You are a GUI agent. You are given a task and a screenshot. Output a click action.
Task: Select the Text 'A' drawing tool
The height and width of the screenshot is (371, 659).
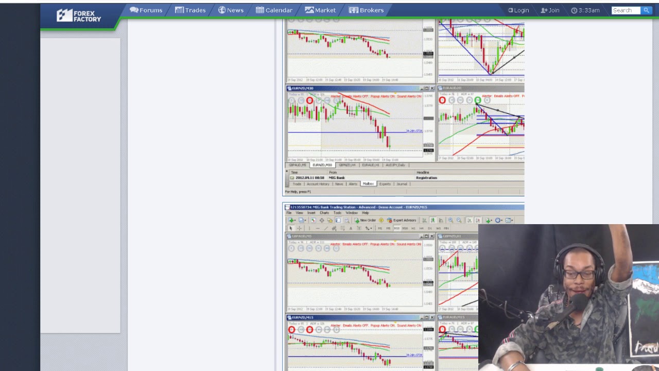[351, 228]
